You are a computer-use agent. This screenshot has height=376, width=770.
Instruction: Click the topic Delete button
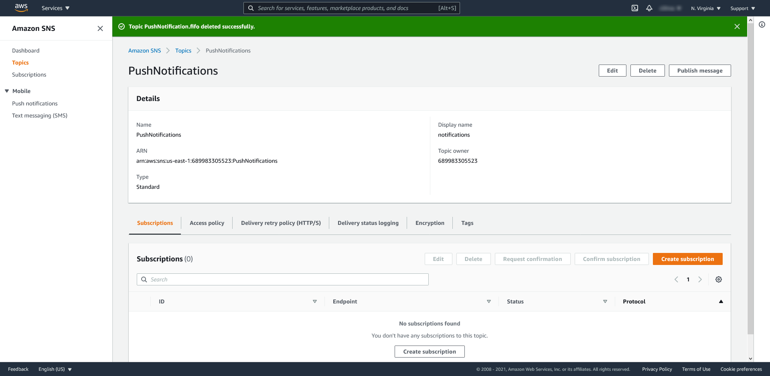click(648, 71)
